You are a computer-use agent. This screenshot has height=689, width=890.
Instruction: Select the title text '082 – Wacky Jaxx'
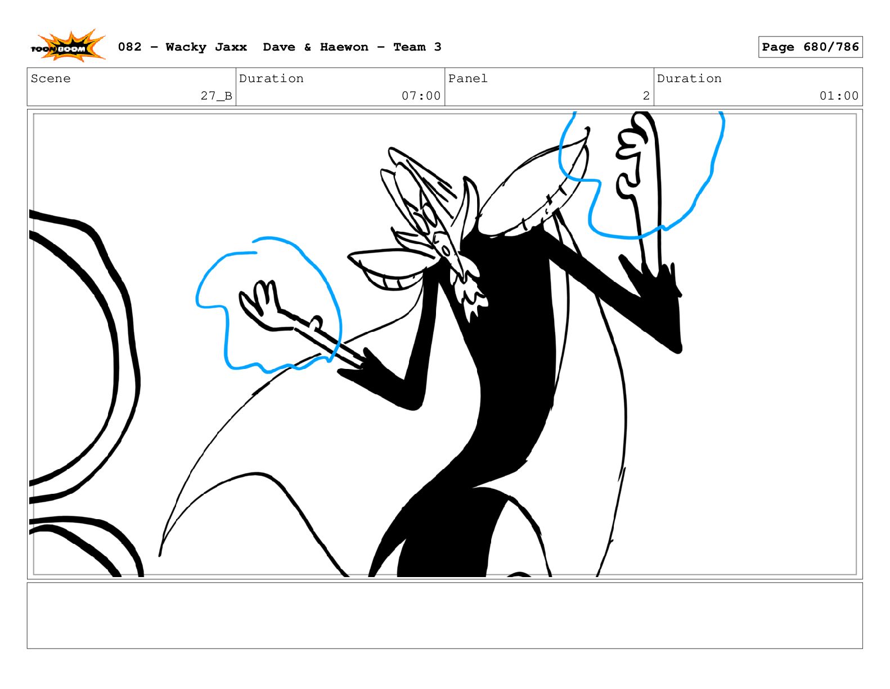[x=182, y=47]
